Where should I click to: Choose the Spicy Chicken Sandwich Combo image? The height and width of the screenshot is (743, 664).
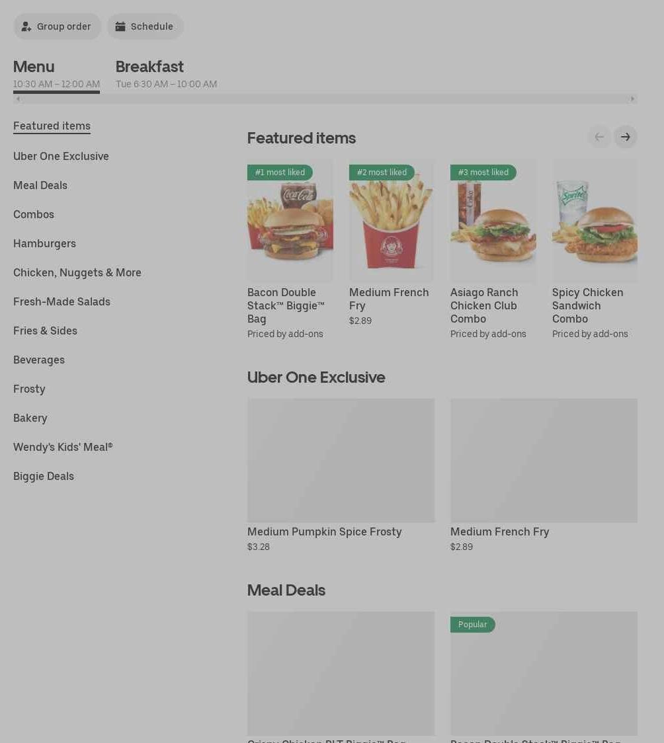[x=595, y=220]
